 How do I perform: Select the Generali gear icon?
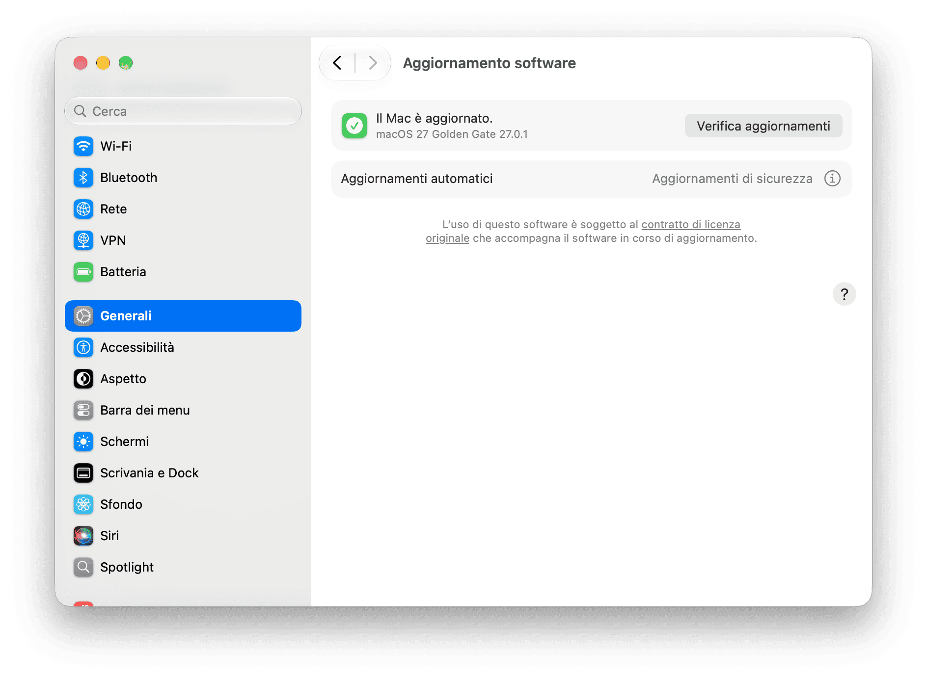tap(83, 316)
